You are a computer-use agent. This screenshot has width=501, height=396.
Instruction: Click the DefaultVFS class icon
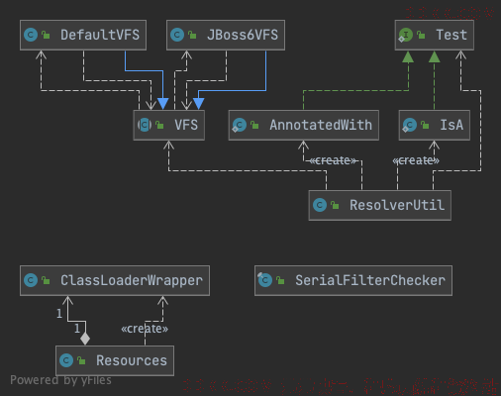pyautogui.click(x=31, y=35)
